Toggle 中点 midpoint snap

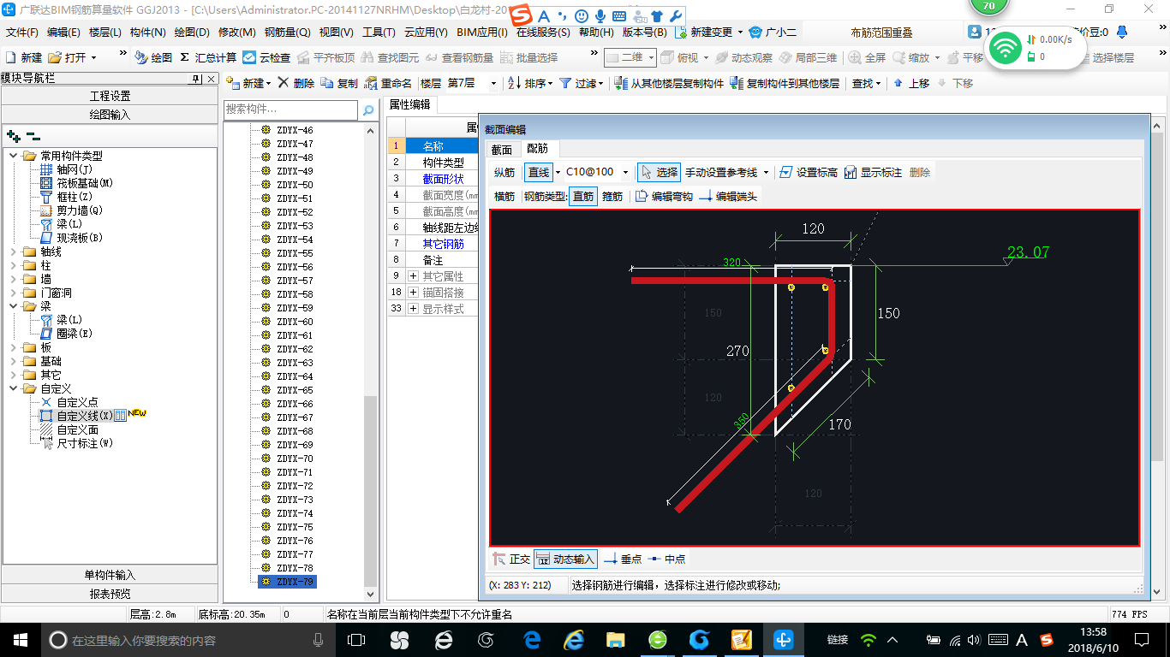coord(667,559)
